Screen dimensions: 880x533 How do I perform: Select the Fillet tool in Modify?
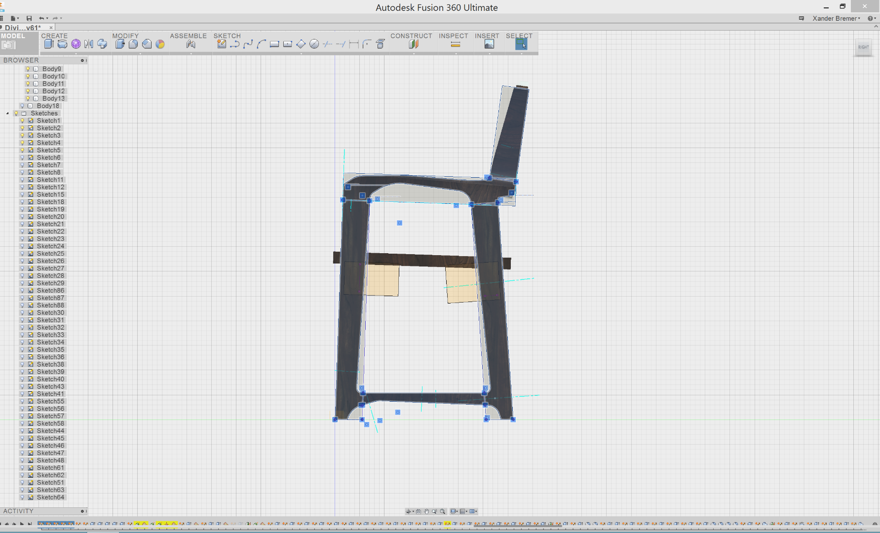click(133, 44)
